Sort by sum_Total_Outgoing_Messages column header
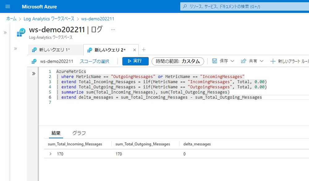Screen dimensions: 309x181 (x=143, y=144)
